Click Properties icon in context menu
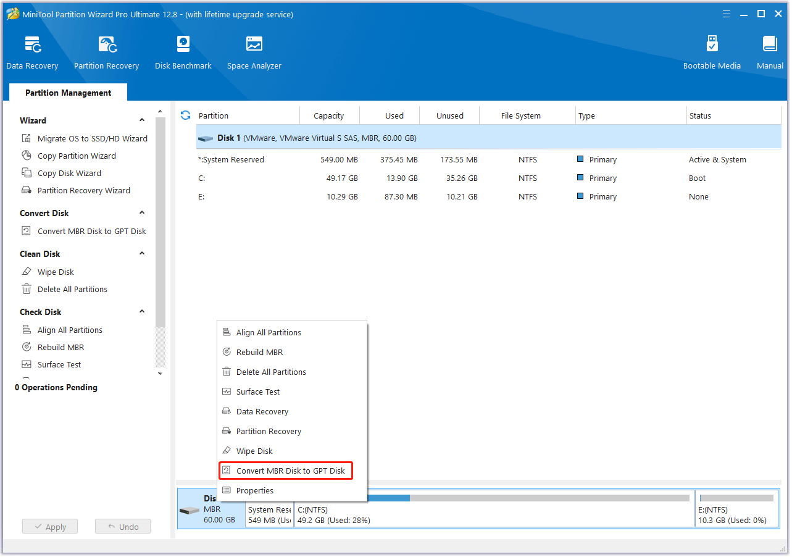 (227, 490)
